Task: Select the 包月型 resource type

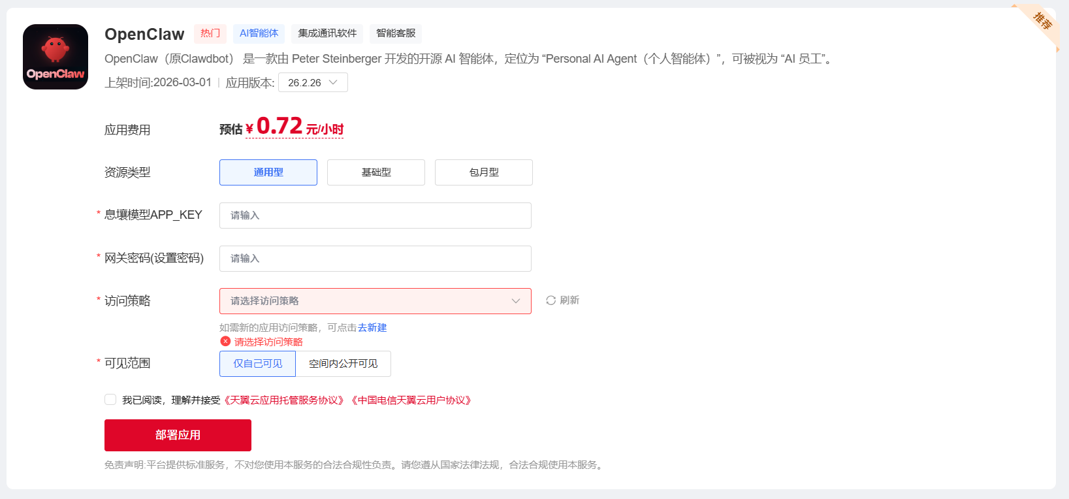Action: coord(484,172)
